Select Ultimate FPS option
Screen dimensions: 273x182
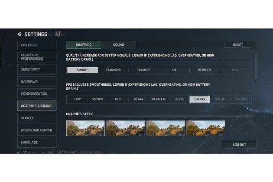point(159,99)
